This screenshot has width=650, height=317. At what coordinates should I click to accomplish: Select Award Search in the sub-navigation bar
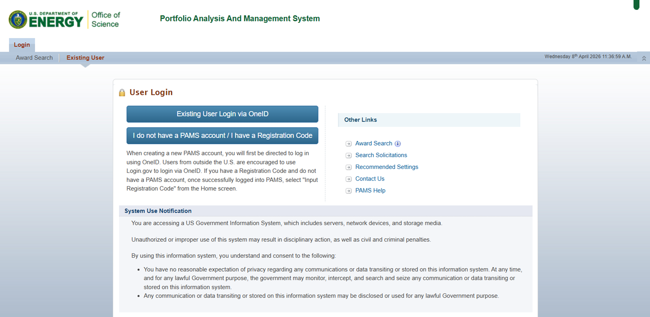(34, 58)
